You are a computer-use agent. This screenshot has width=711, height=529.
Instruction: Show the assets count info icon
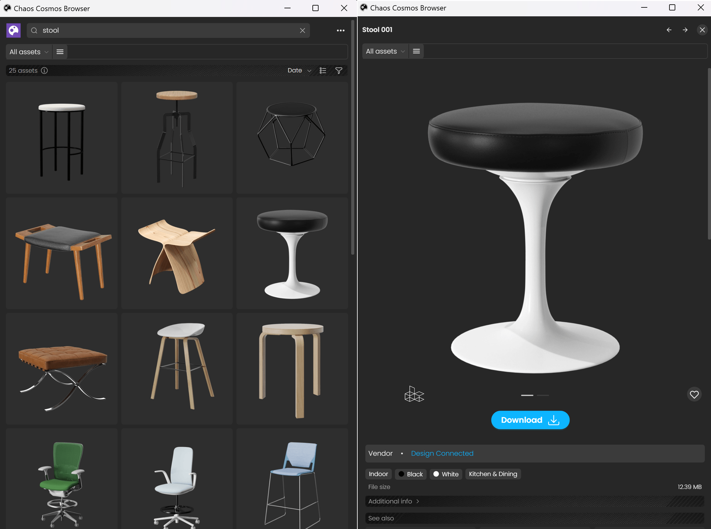[x=45, y=71]
